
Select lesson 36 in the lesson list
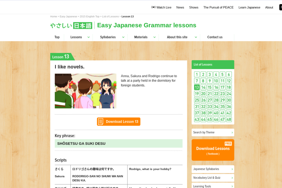229,106
